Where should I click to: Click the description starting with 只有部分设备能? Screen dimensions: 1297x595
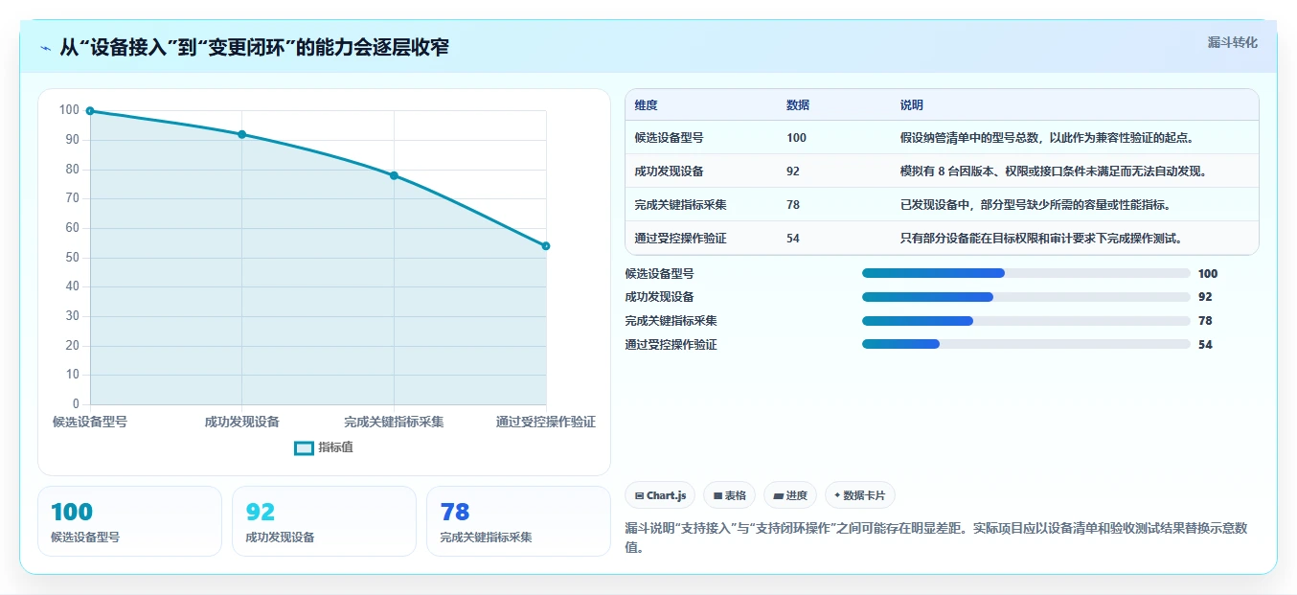click(x=1040, y=238)
